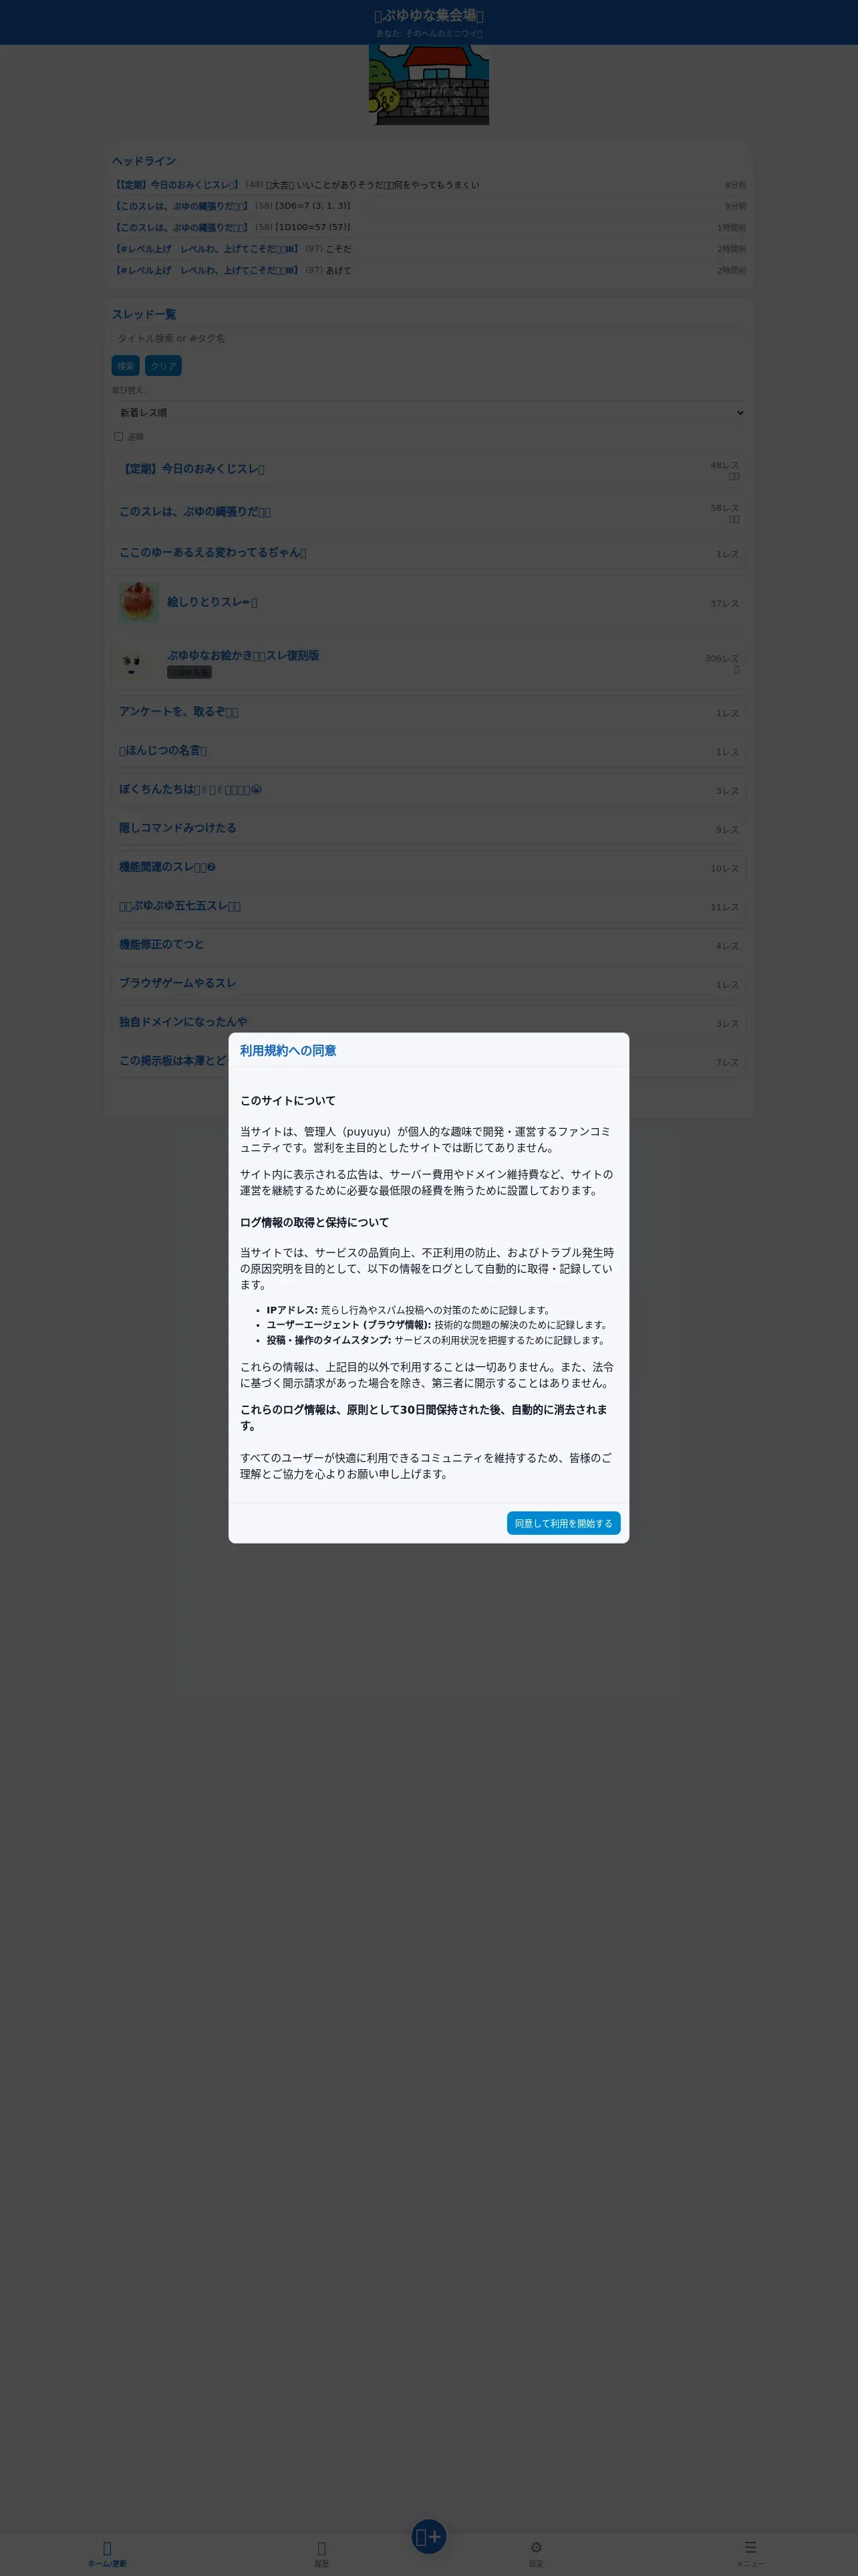
Task: Click the このサイトについて heading
Action: (x=287, y=1100)
